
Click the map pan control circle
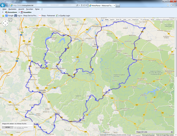[5, 23]
